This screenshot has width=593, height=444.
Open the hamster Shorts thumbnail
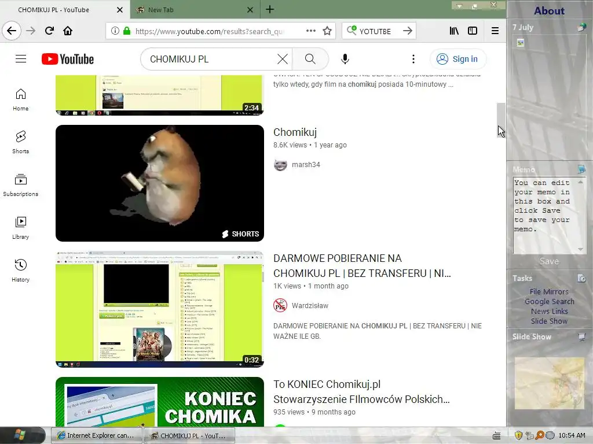point(160,183)
